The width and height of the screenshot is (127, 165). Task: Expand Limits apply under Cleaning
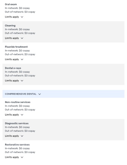click(14, 38)
